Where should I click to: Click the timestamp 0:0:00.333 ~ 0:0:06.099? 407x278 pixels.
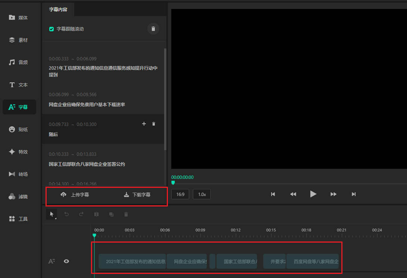(73, 59)
